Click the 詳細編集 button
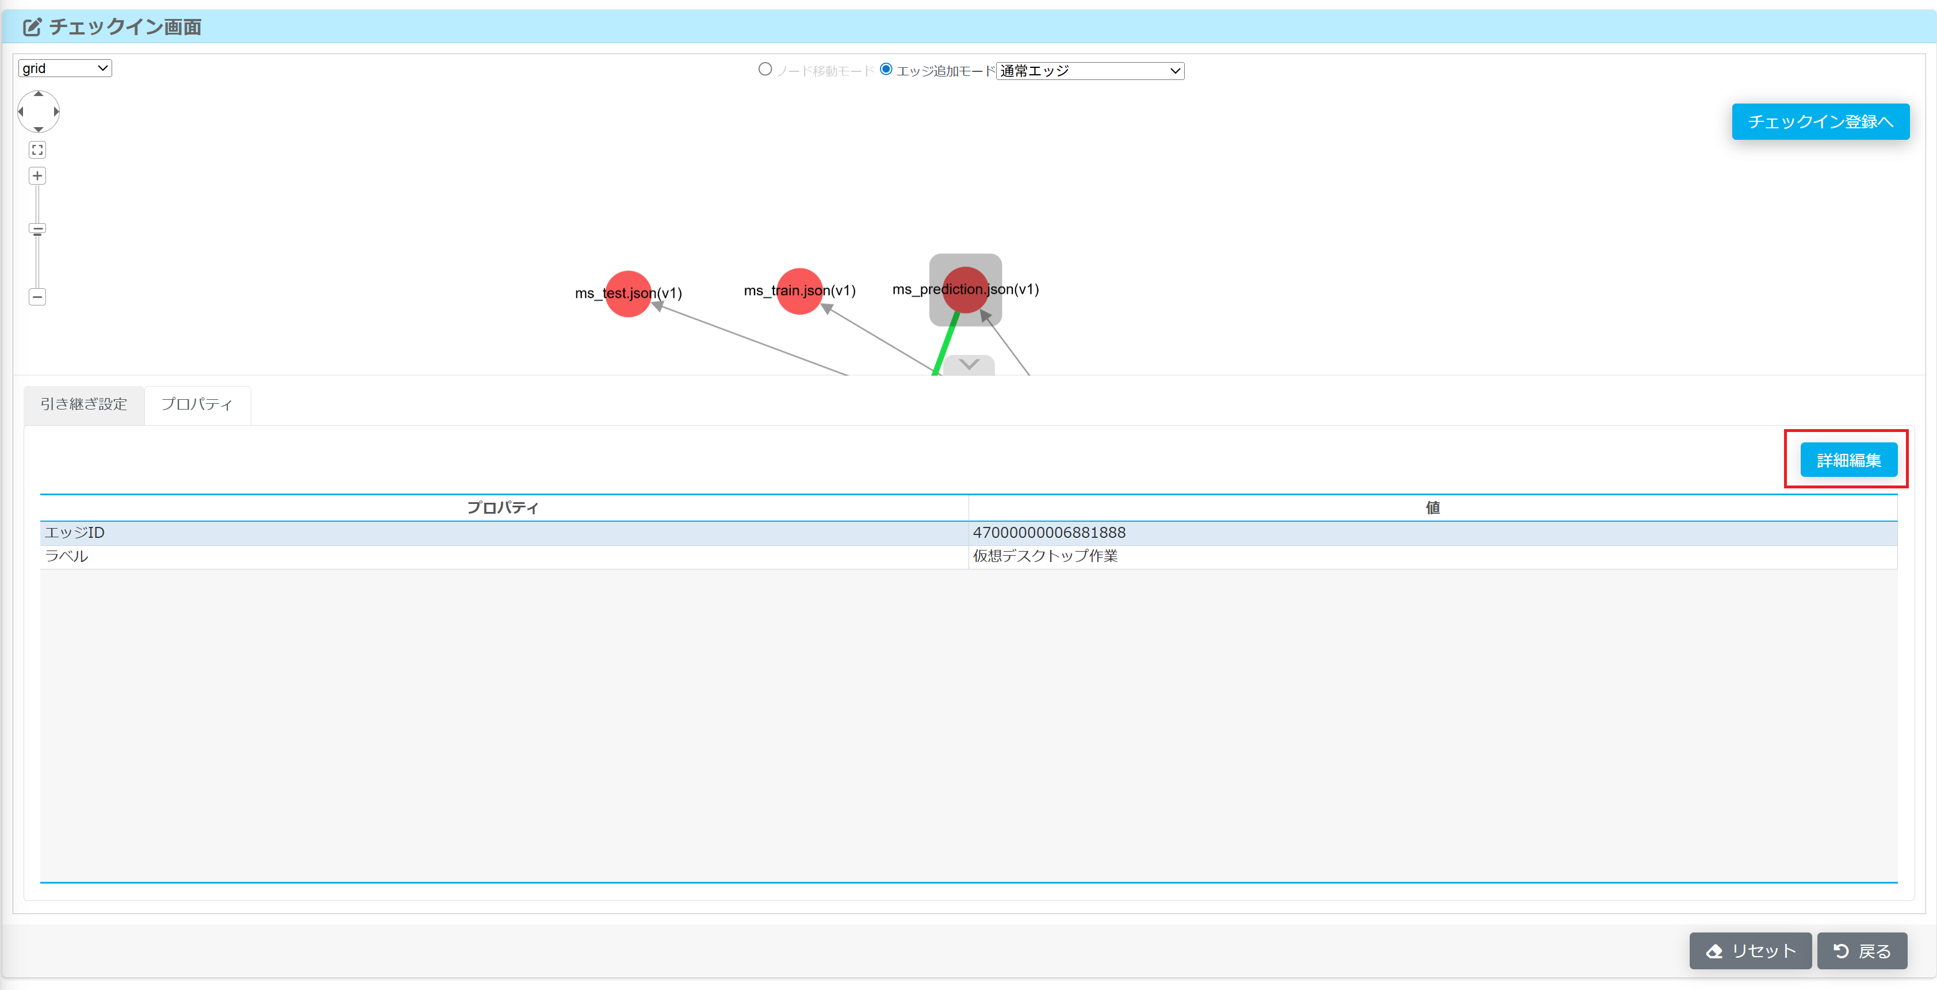 (1848, 460)
